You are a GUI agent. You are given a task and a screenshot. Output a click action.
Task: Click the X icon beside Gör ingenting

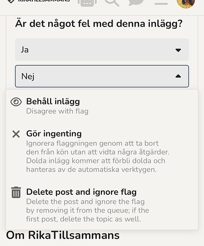point(16,134)
